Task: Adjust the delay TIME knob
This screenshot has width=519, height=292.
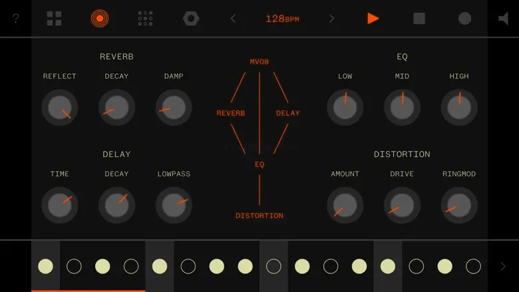Action: tap(60, 205)
